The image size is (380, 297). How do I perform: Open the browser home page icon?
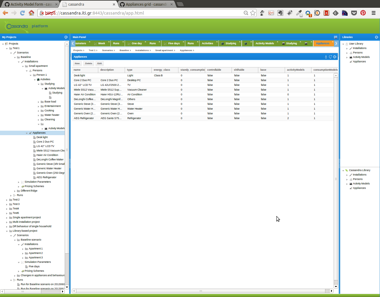point(31,13)
